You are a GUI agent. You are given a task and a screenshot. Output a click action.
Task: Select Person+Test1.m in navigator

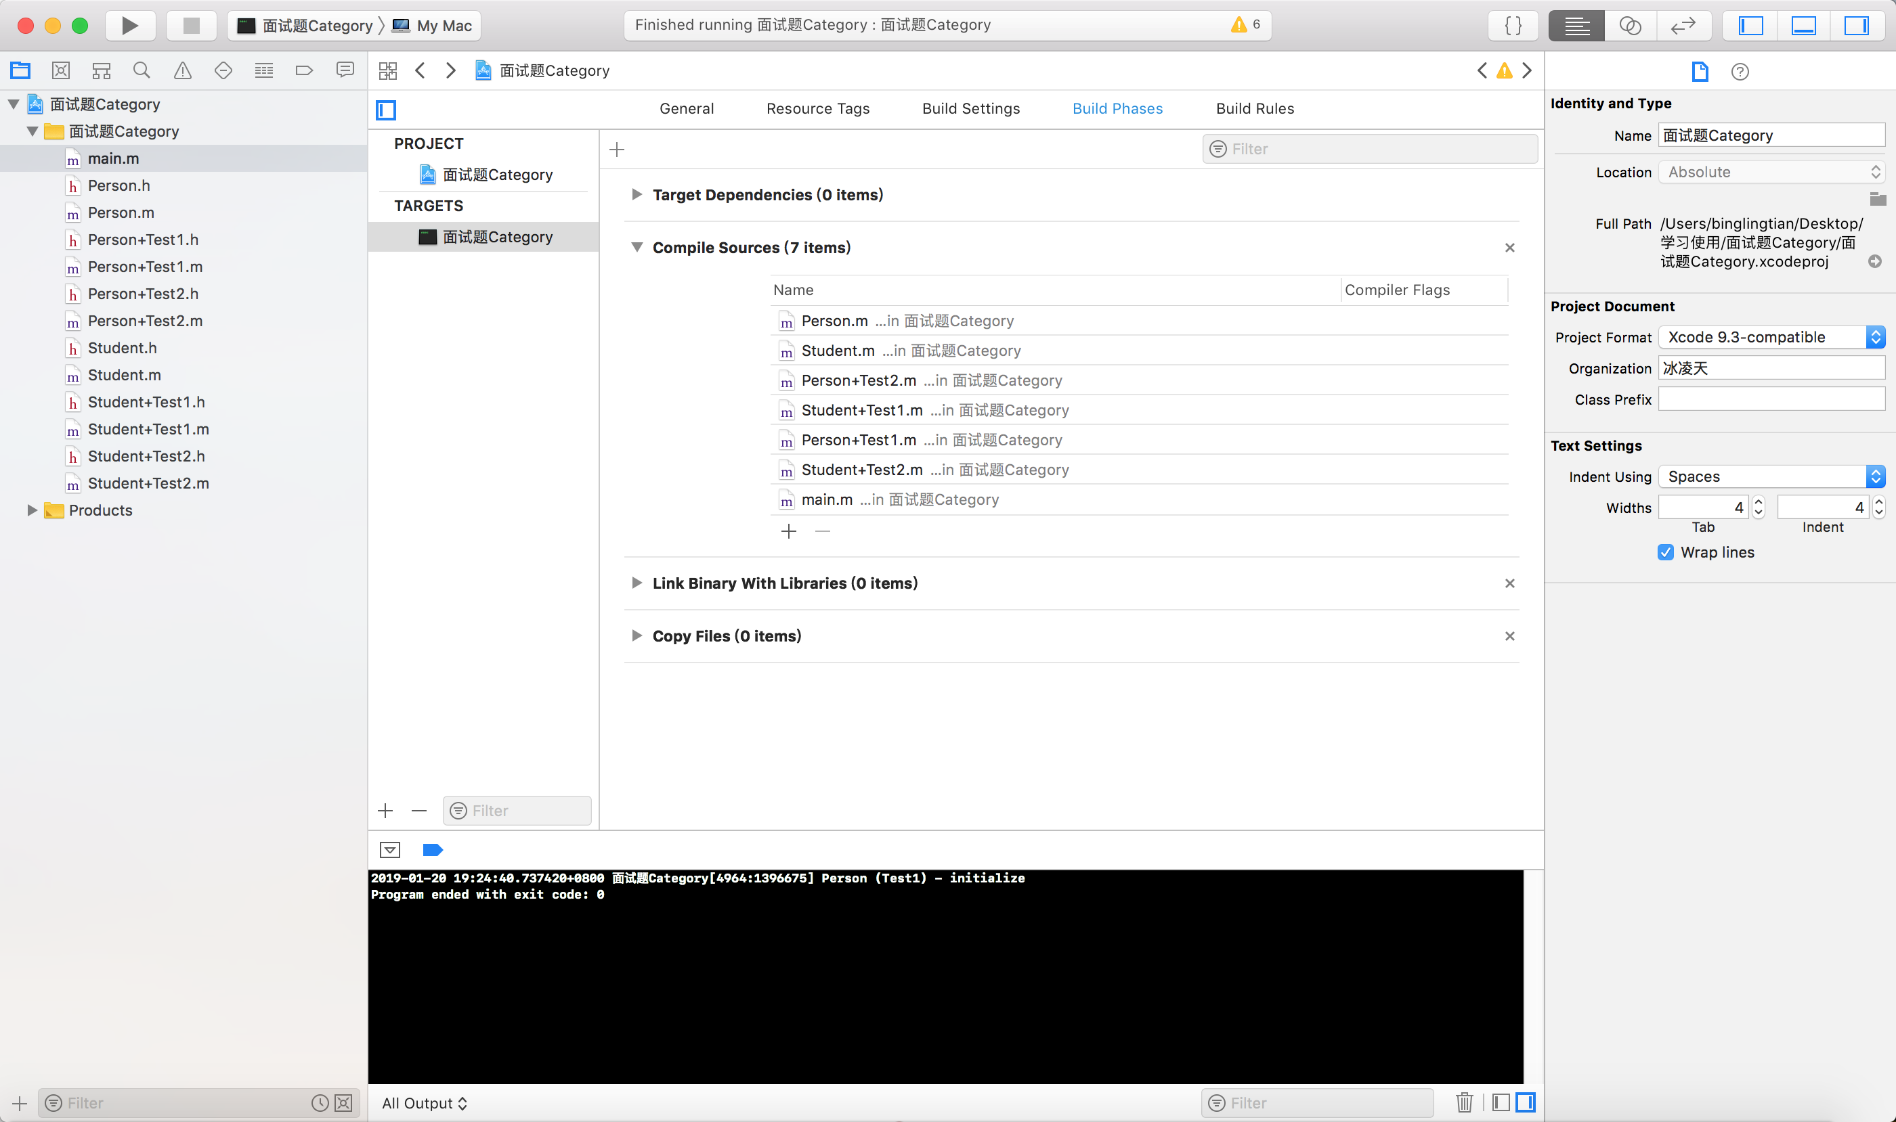(146, 266)
